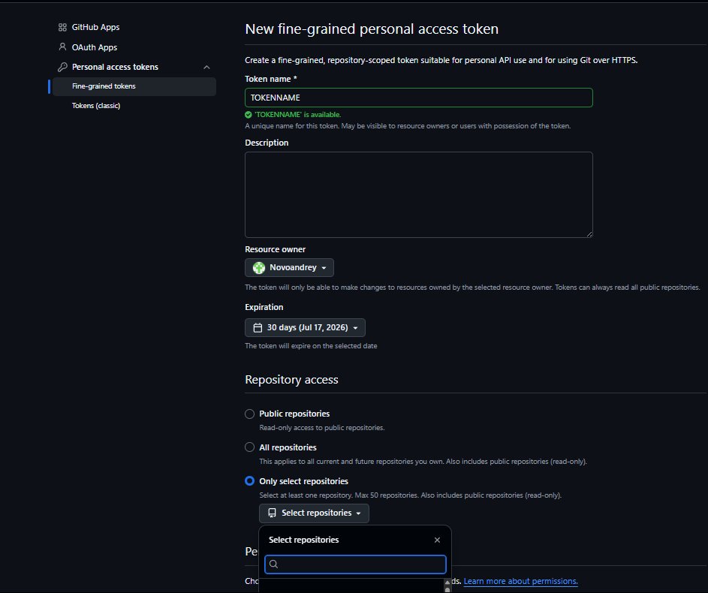Open Resource owner Novoandrey dropdown
The height and width of the screenshot is (593, 708).
coord(289,268)
